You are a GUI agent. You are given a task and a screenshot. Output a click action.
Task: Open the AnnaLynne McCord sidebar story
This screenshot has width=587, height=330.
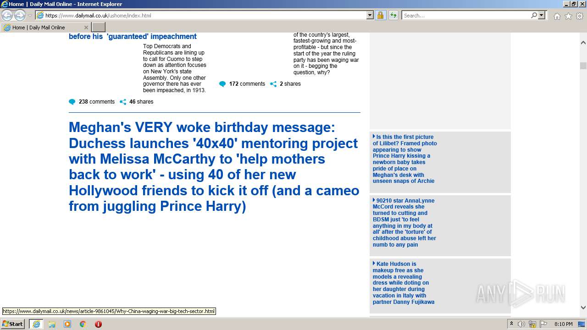click(x=404, y=223)
